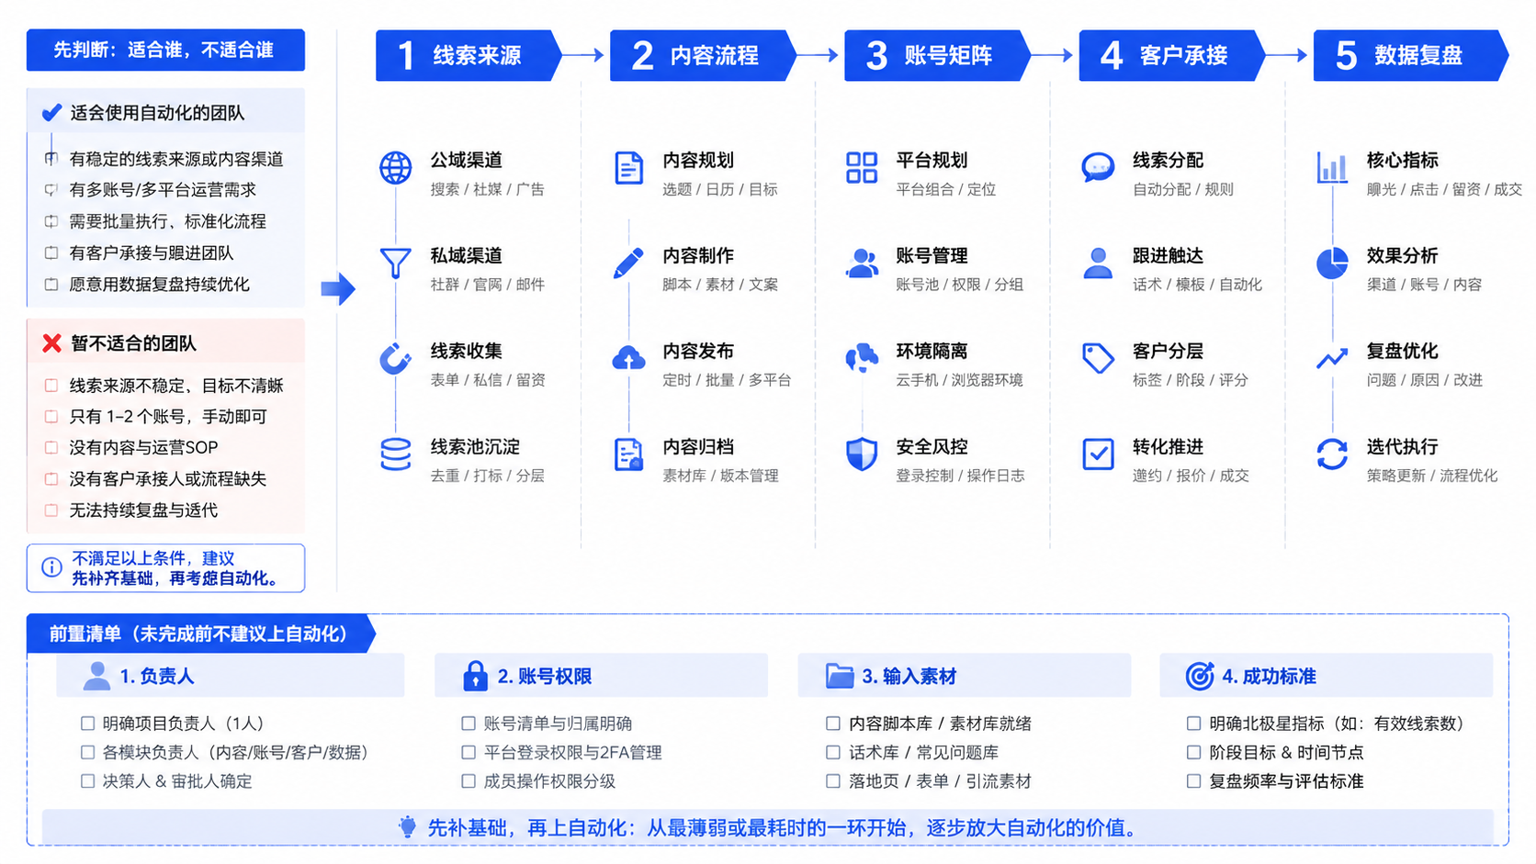This screenshot has height=864, width=1536.
Task: Check the box for 决策人 & 审批人确定
Action: point(87,781)
